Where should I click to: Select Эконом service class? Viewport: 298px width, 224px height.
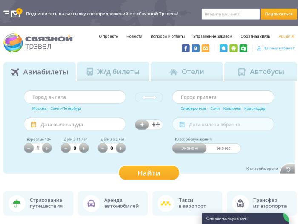click(189, 148)
